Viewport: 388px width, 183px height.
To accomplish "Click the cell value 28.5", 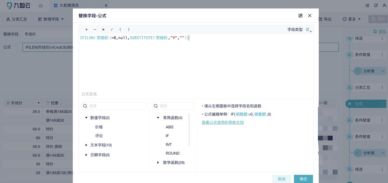I will [36, 112].
